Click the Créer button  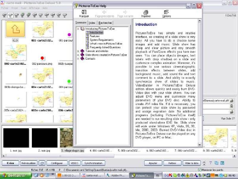tap(10, 163)
